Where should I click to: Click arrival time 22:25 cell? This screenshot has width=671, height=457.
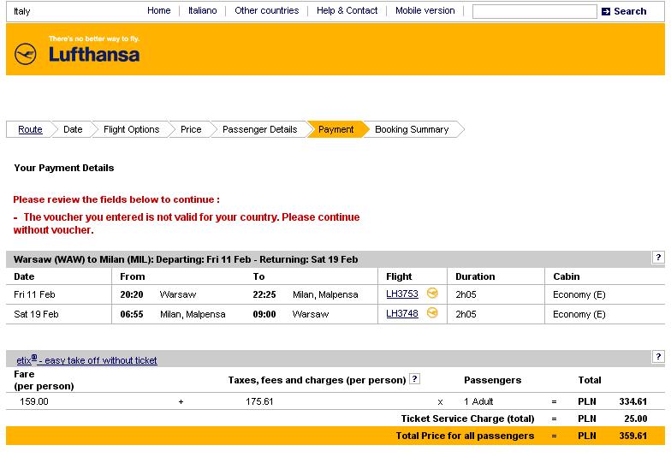click(264, 294)
